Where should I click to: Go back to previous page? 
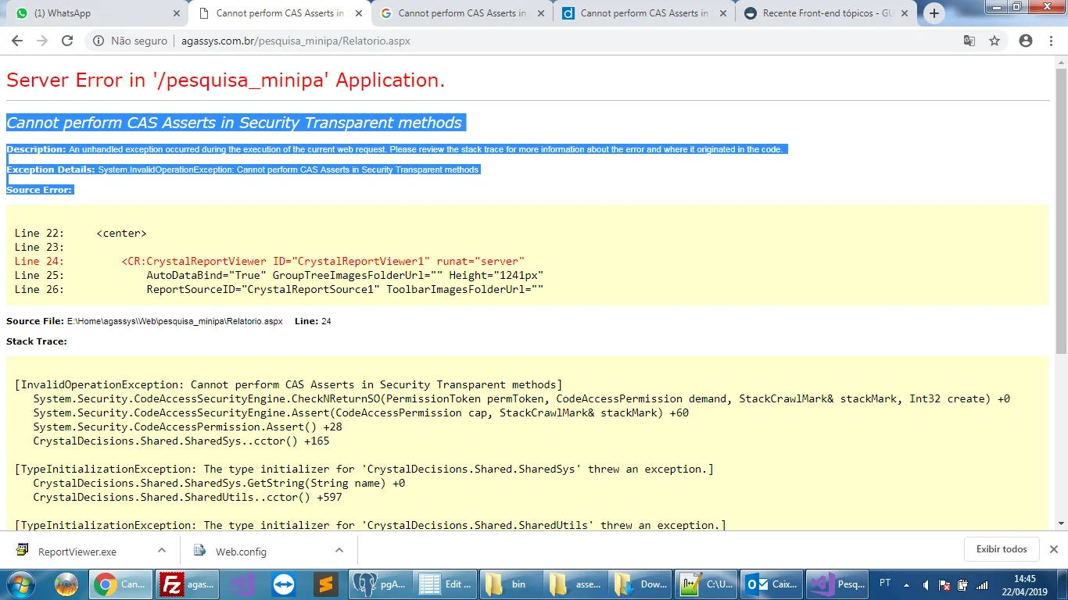(17, 41)
